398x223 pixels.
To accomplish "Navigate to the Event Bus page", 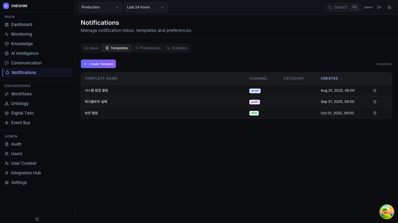I will click(x=21, y=123).
